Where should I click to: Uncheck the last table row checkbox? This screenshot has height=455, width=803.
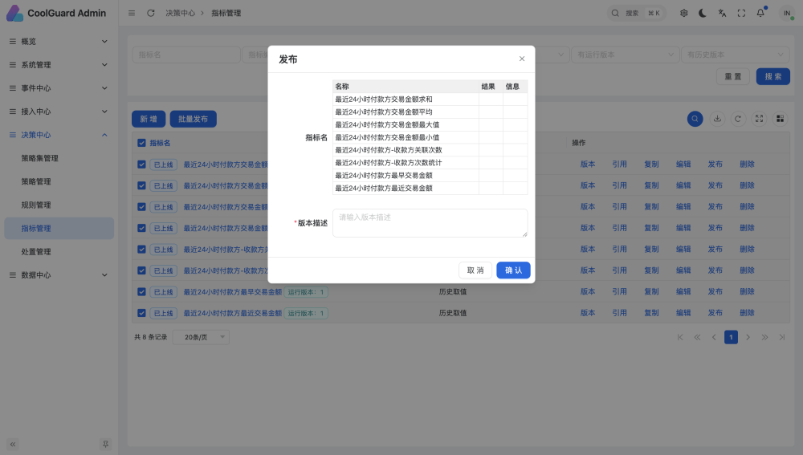142,313
